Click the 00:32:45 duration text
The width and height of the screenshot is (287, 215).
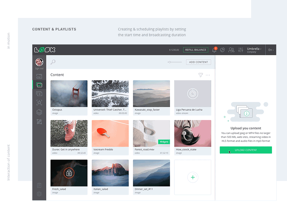[x=81, y=153]
